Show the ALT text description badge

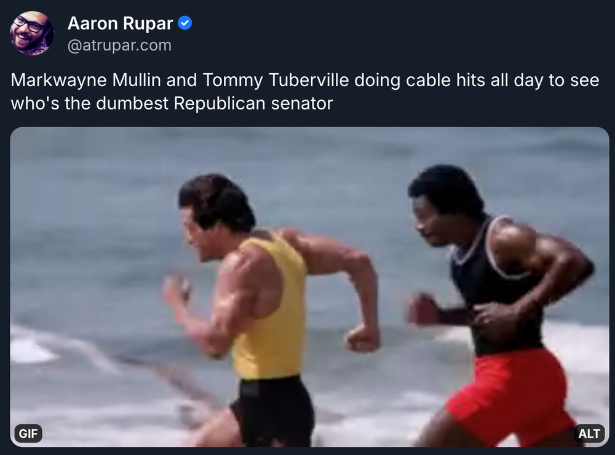pyautogui.click(x=589, y=433)
